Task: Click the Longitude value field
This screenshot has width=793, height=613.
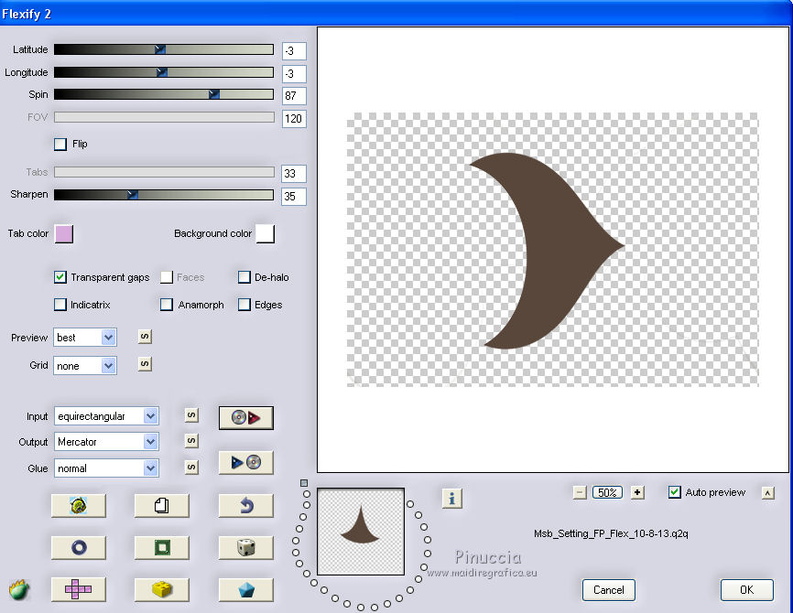Action: [x=294, y=74]
